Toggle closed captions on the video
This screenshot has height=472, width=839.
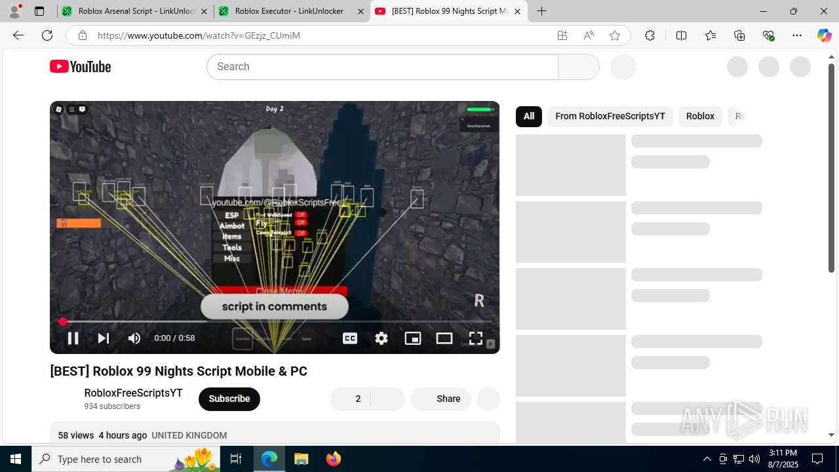click(350, 338)
